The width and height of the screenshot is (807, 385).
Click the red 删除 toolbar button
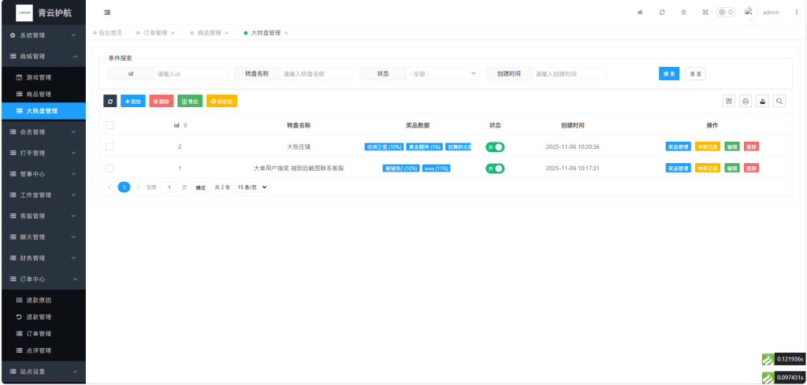pyautogui.click(x=162, y=102)
